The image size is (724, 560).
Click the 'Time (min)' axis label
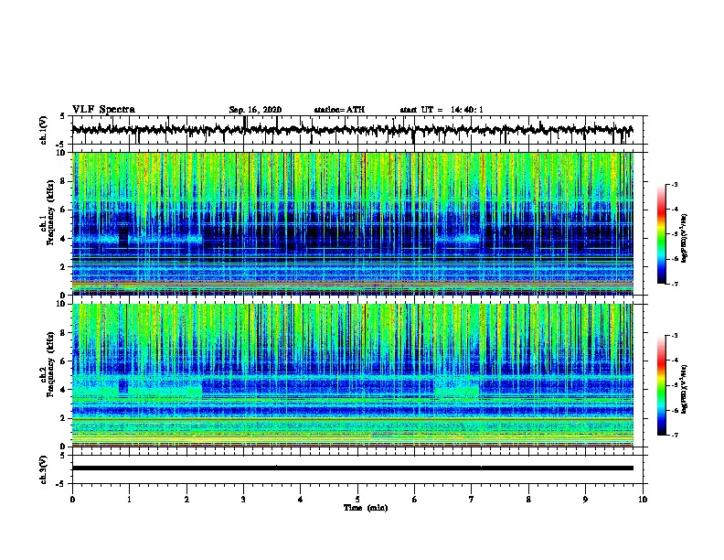[x=366, y=508]
